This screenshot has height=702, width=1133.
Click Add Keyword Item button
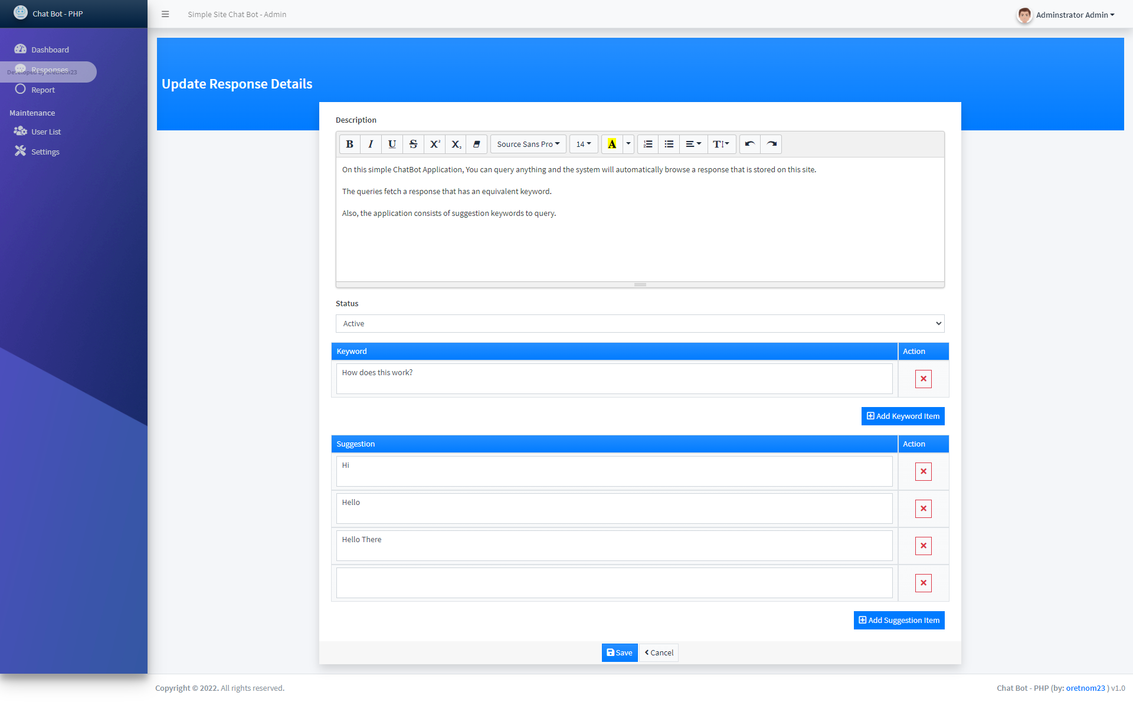coord(903,416)
